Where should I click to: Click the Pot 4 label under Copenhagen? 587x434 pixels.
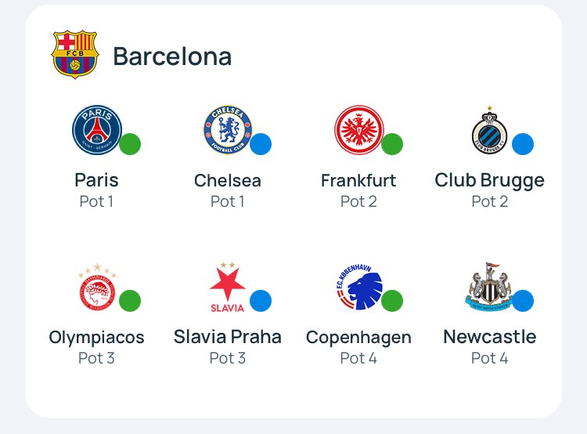click(358, 358)
